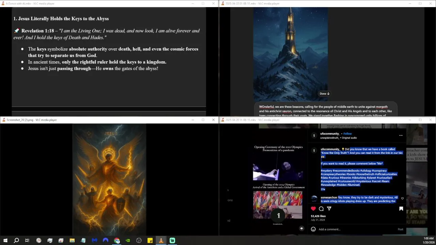The width and height of the screenshot is (436, 245).
Task: Open File Explorer from the taskbar
Action: pyautogui.click(x=72, y=241)
